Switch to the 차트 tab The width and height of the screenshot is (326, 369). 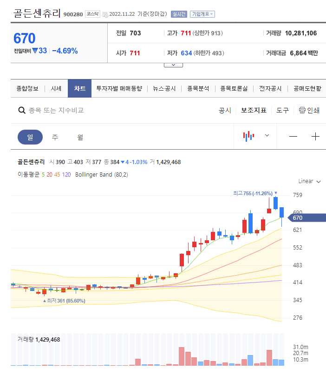pos(79,88)
